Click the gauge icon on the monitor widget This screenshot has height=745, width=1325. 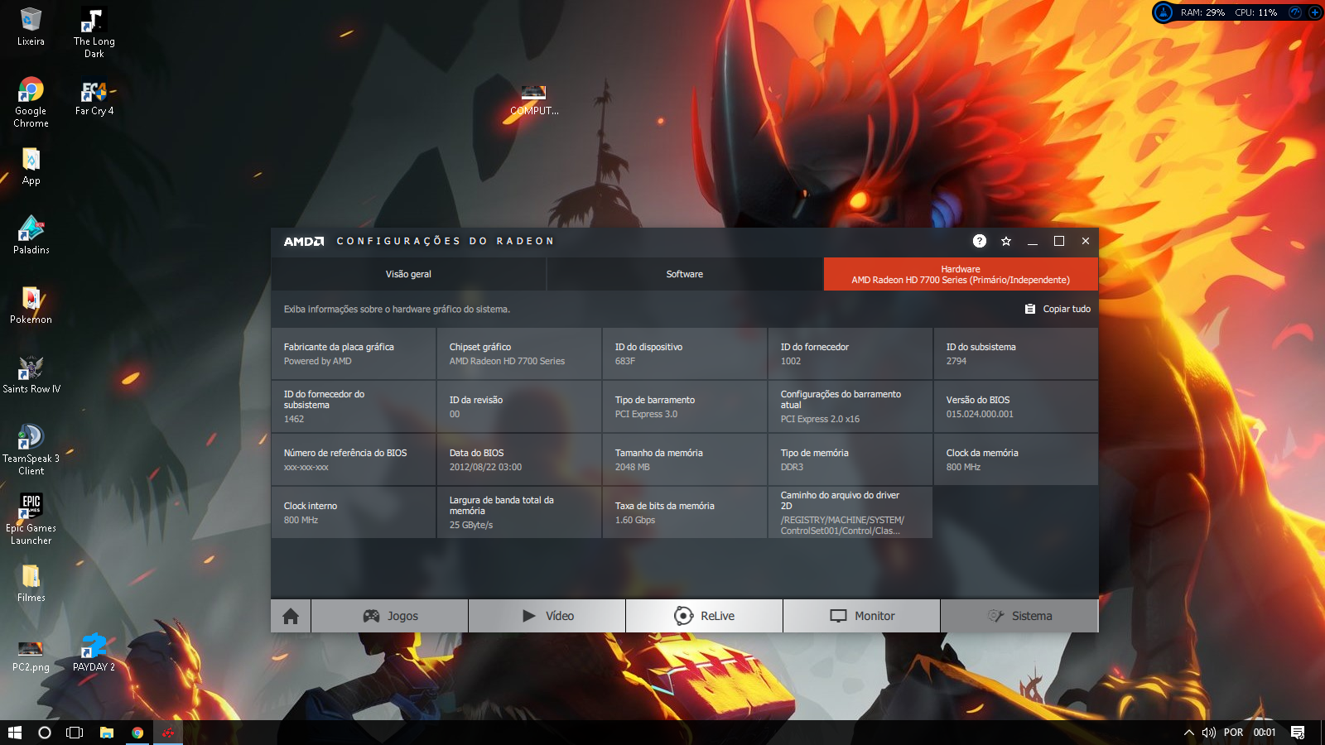(1295, 12)
